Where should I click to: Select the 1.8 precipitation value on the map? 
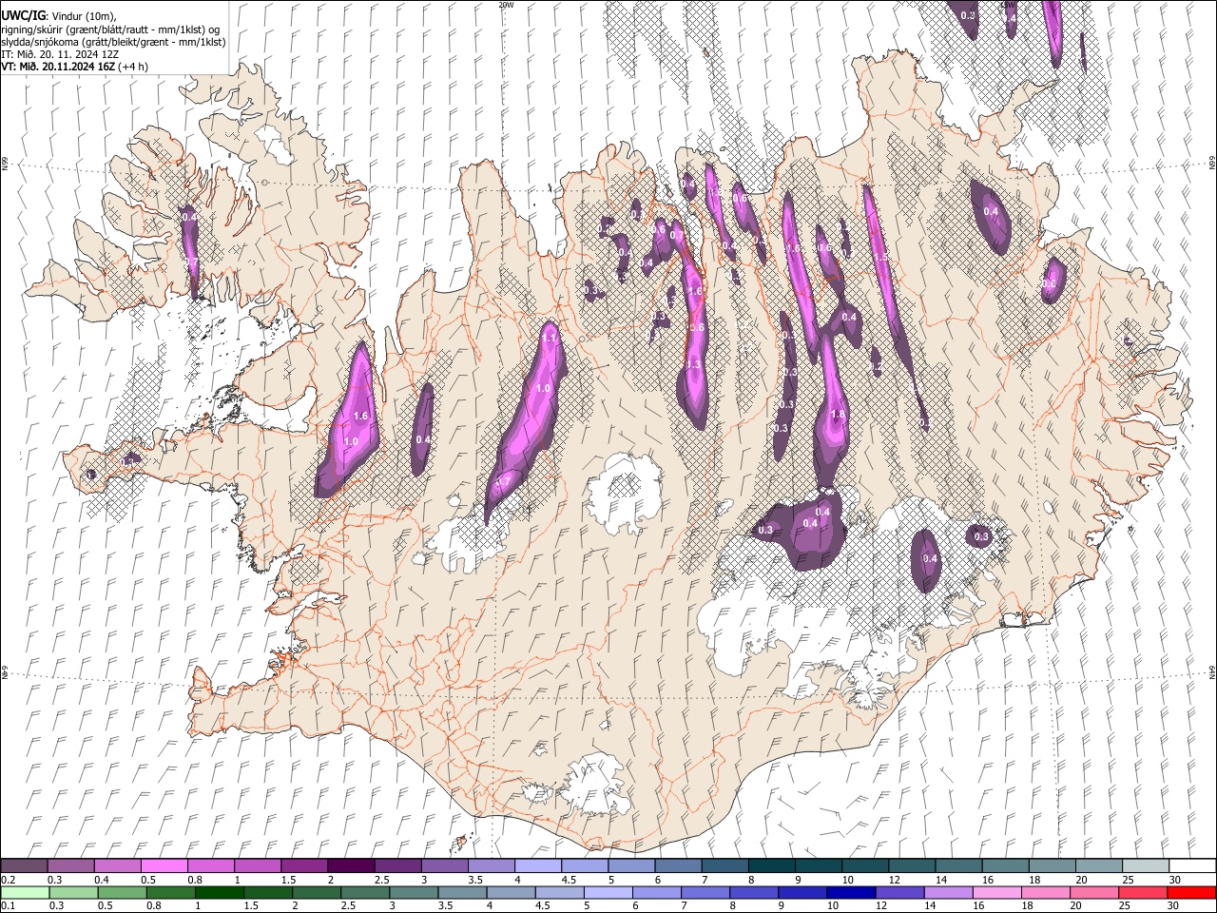(x=838, y=415)
